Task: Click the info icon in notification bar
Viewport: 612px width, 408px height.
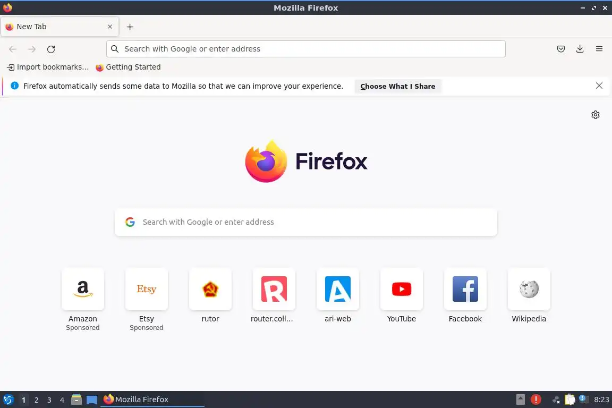Action: [x=14, y=86]
